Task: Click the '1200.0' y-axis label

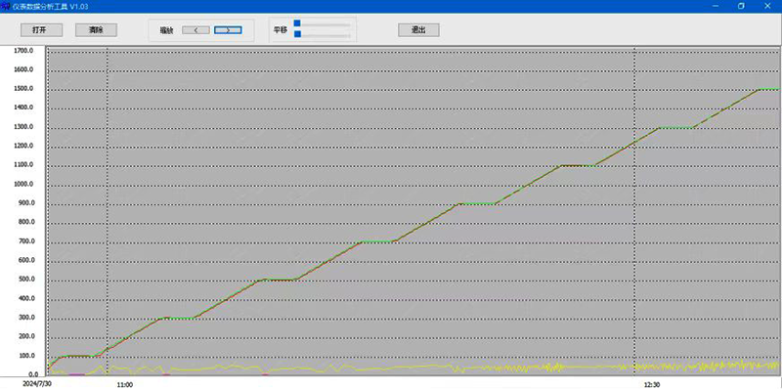Action: 23,146
